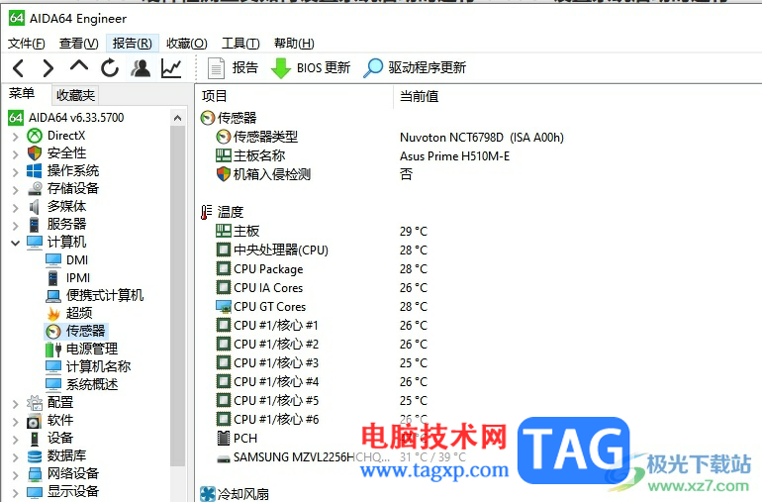Select the 多媒体 speaker icon
This screenshot has height=502, width=762.
(35, 207)
